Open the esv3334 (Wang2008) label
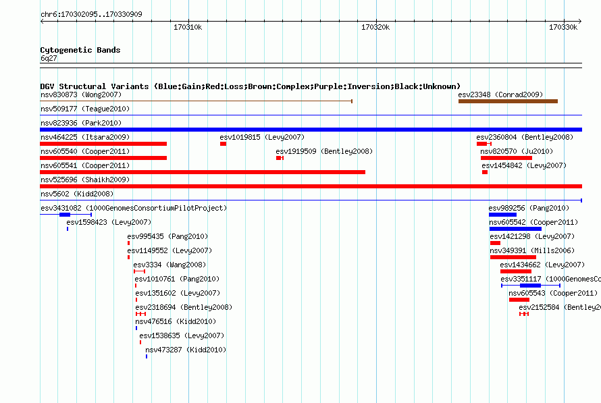601x403 pixels. pos(169,265)
